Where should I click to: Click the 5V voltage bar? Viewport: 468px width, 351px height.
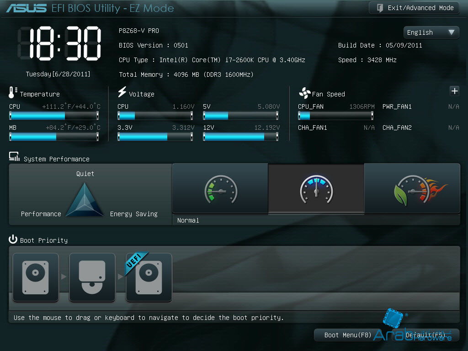pos(240,116)
